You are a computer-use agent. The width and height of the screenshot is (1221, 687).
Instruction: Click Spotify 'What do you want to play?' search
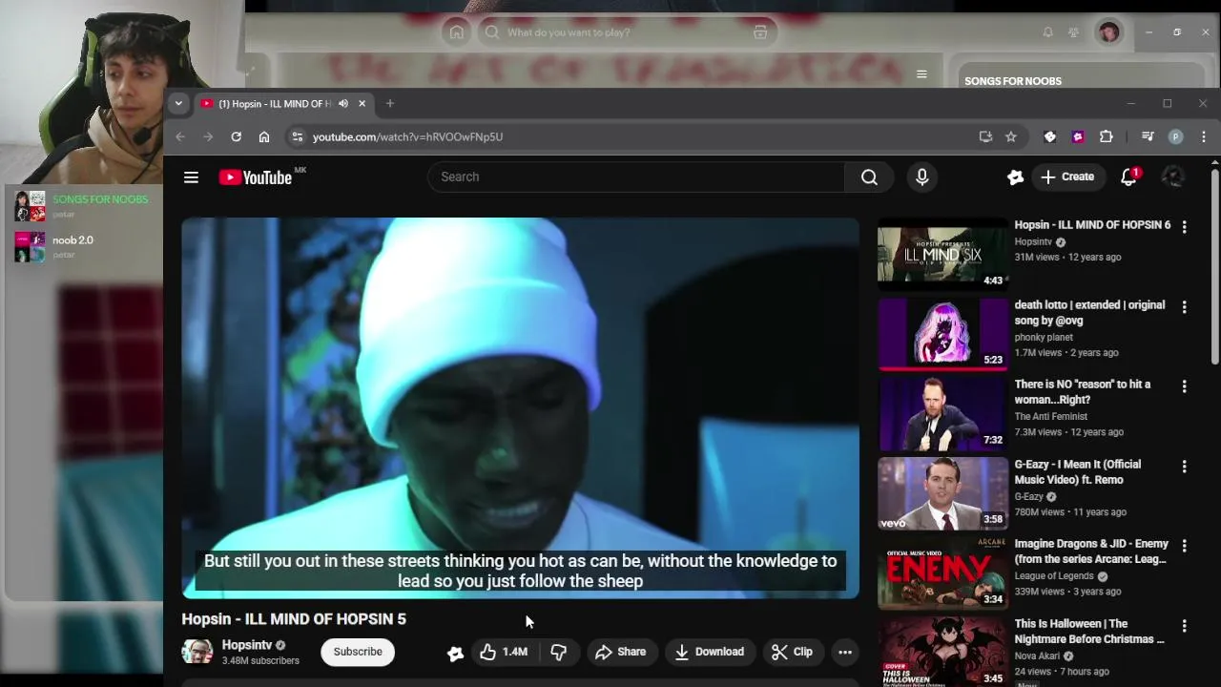(x=627, y=32)
